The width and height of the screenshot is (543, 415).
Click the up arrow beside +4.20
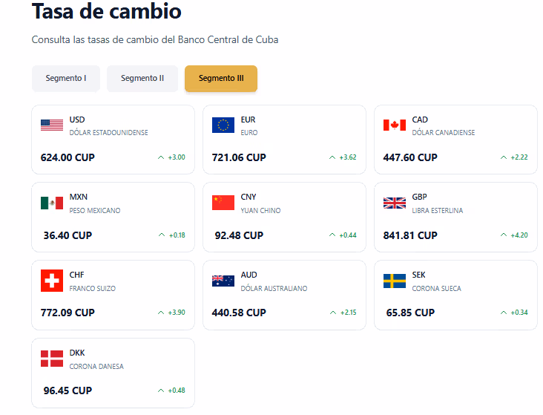[504, 235]
